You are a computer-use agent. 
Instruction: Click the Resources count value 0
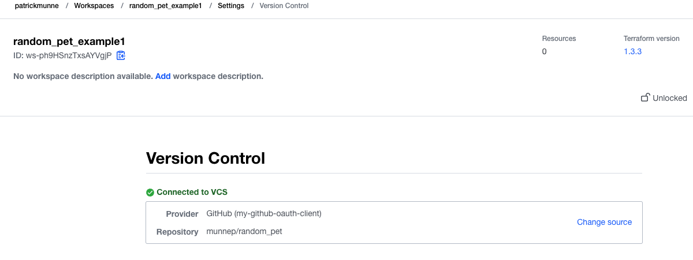tap(545, 51)
